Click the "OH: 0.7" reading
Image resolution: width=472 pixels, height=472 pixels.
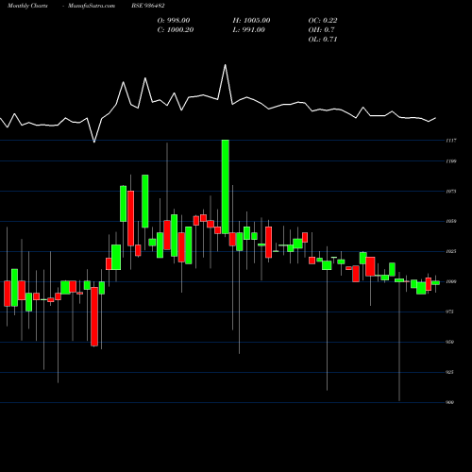(x=321, y=30)
